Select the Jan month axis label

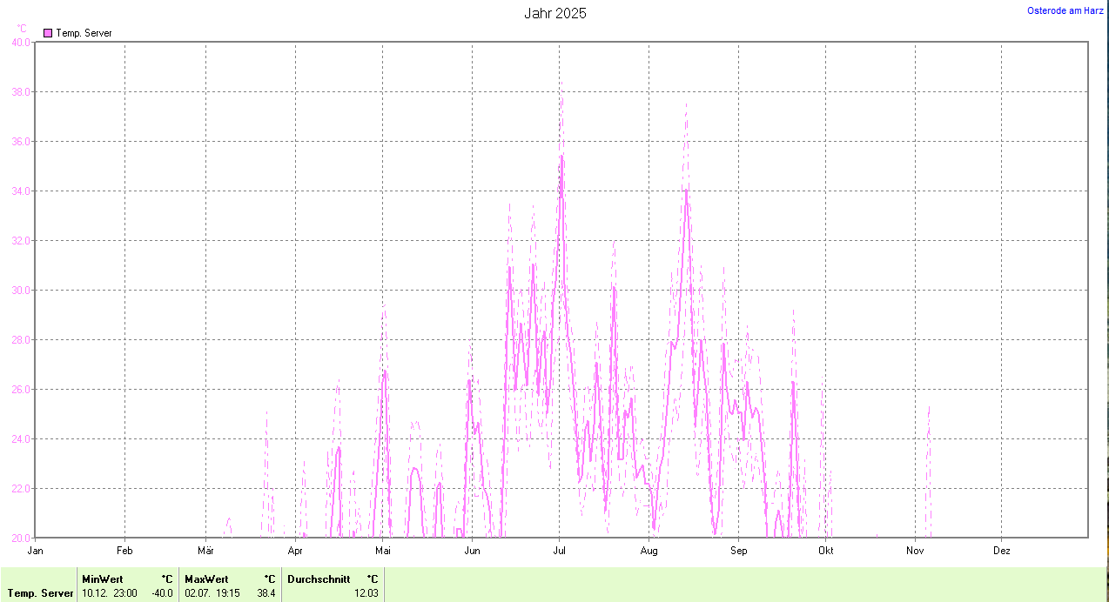[36, 551]
